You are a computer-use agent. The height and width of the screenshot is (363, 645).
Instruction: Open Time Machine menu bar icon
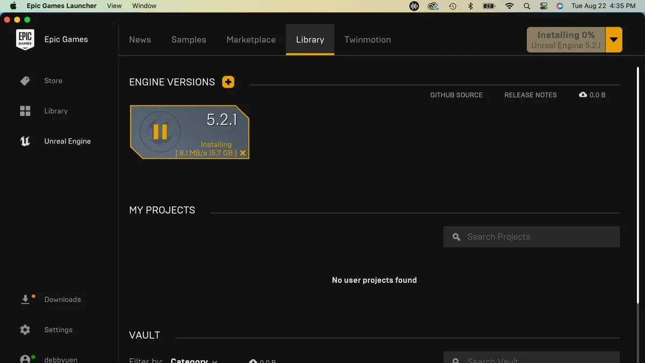[453, 6]
